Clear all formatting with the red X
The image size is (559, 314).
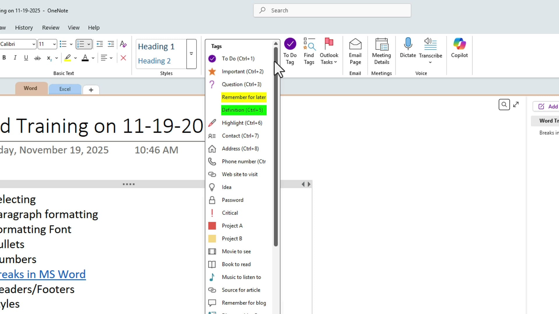pyautogui.click(x=123, y=58)
